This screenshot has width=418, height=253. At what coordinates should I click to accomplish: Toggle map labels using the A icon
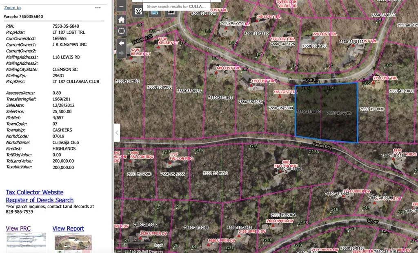pyautogui.click(x=171, y=11)
